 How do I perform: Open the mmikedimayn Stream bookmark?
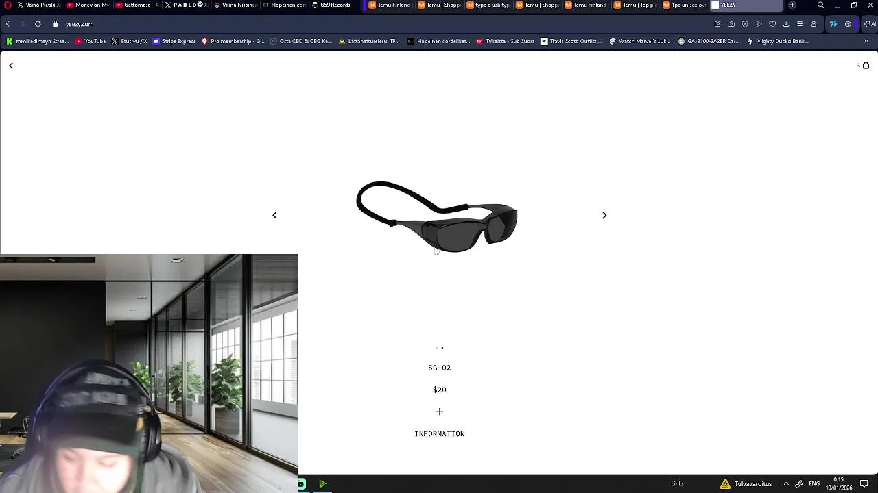click(38, 41)
